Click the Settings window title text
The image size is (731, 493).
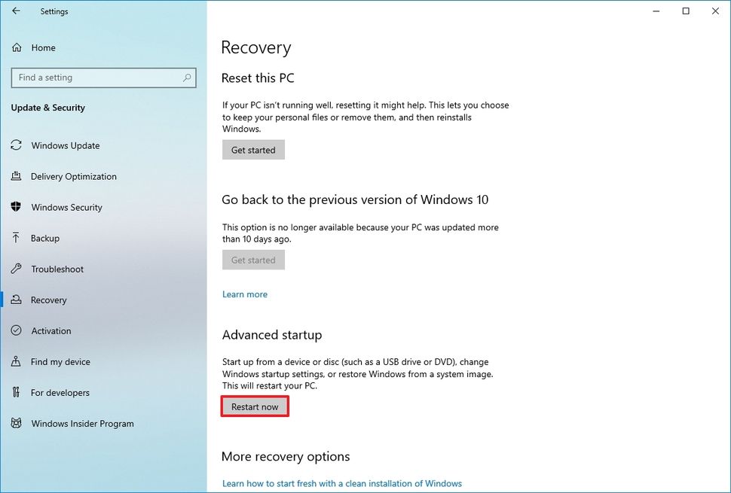point(54,11)
